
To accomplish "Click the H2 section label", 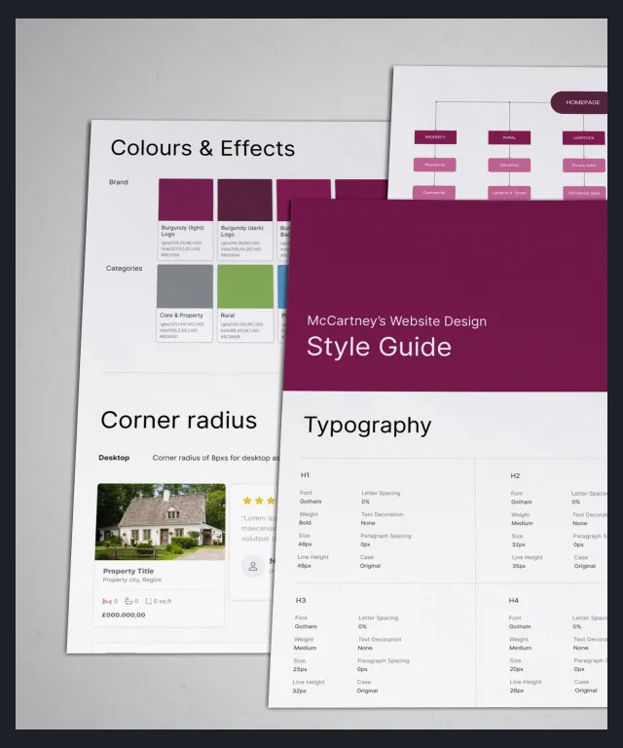I will click(515, 475).
